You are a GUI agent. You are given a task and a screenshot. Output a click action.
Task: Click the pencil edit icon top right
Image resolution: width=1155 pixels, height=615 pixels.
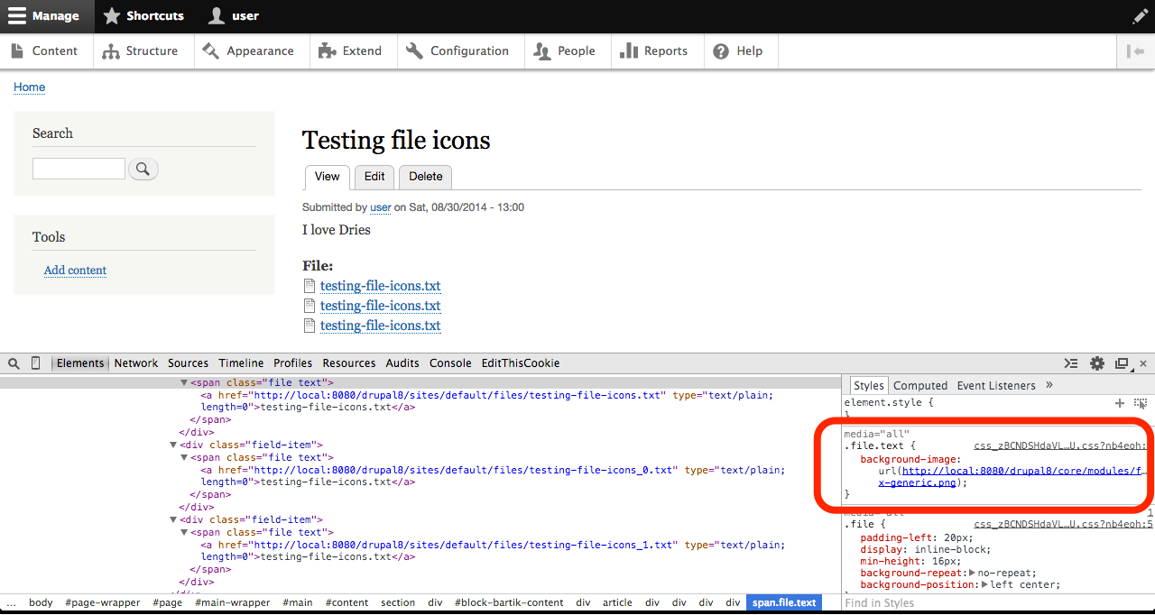[x=1140, y=15]
